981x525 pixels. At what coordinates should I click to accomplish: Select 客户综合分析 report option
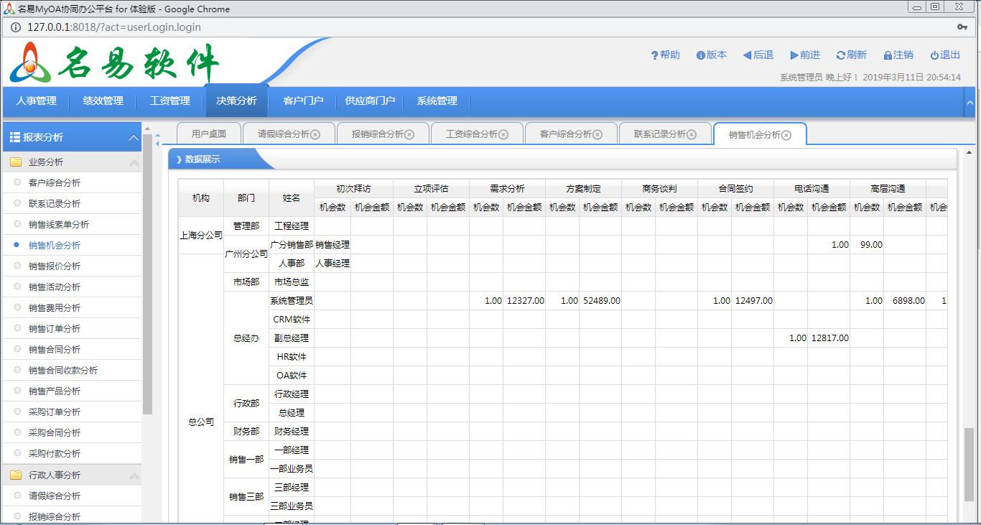pos(55,182)
